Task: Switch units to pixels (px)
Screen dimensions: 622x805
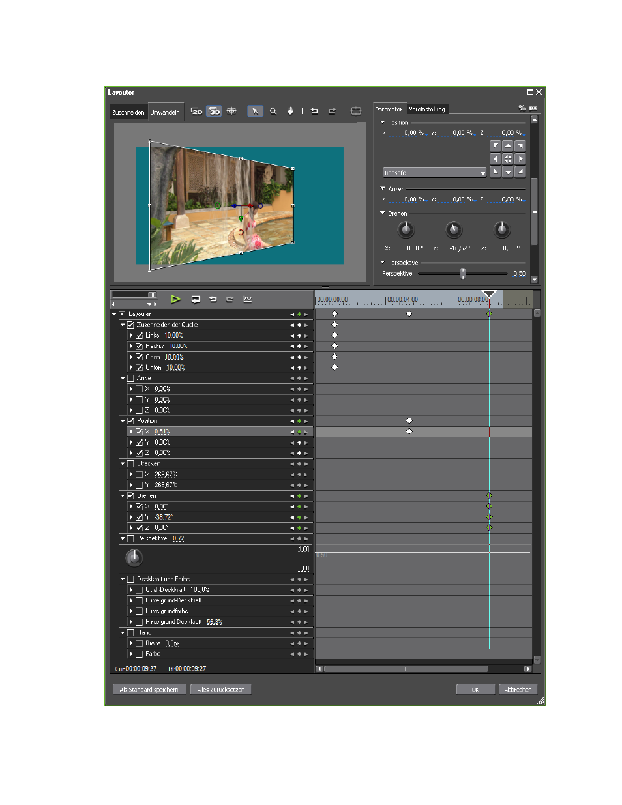Action: pos(533,108)
